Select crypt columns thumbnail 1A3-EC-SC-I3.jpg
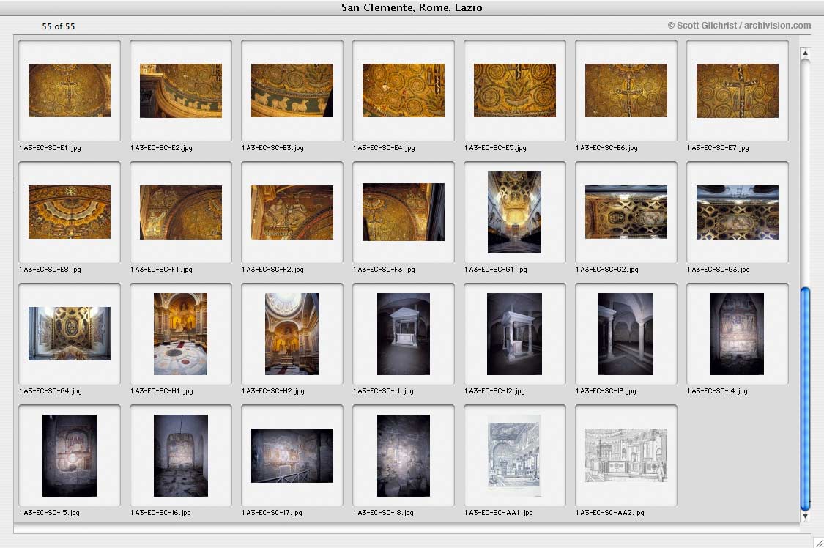The width and height of the screenshot is (824, 548). (626, 333)
